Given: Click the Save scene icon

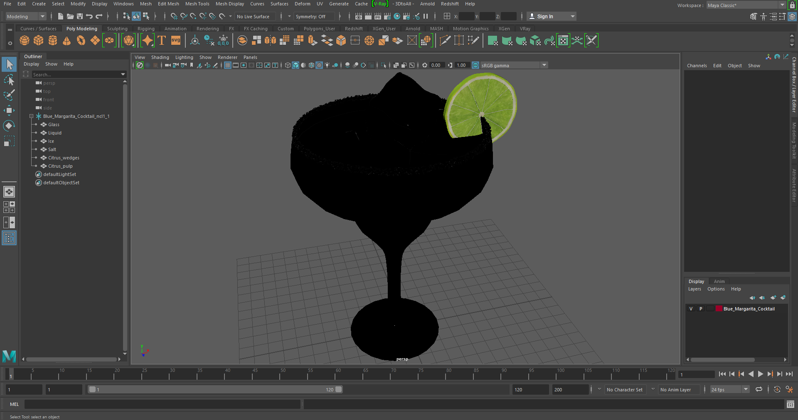Looking at the screenshot, I should [x=80, y=16].
